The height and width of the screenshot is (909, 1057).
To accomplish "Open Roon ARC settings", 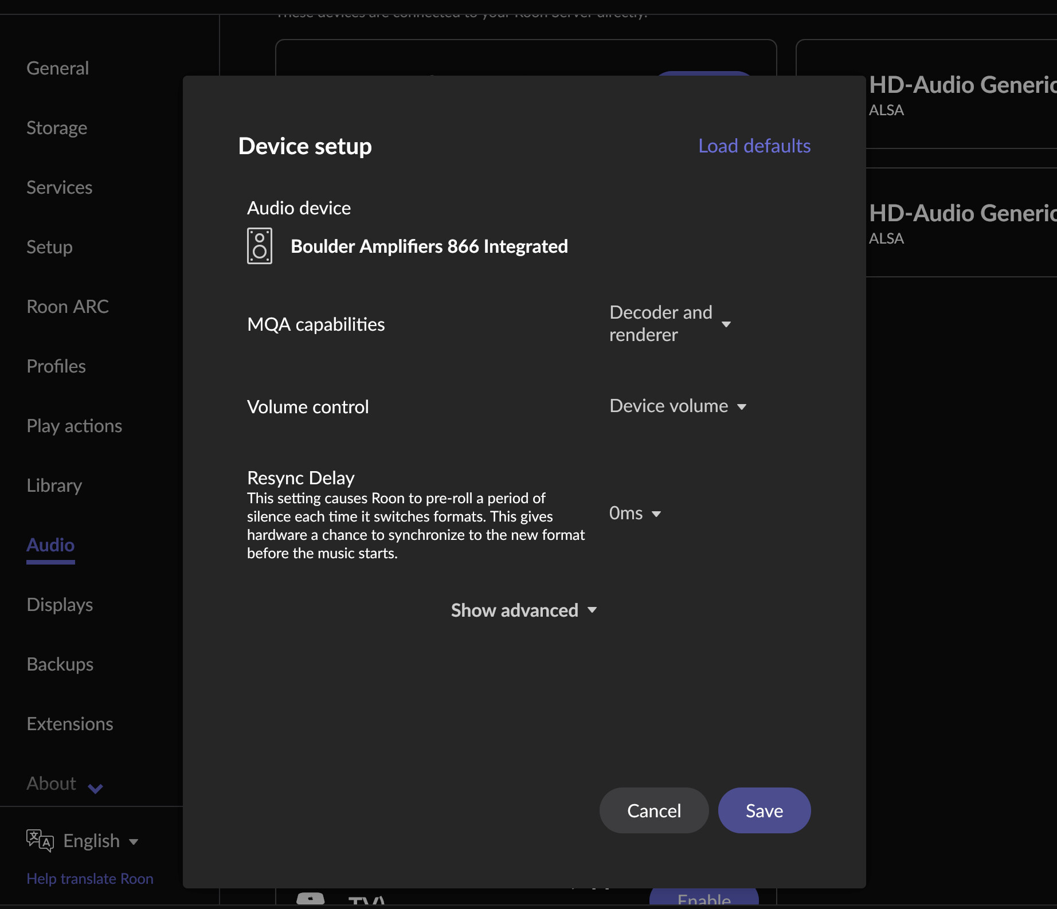I will [68, 307].
